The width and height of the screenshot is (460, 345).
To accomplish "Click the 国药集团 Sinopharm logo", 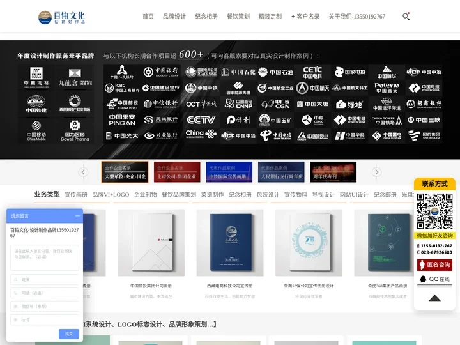I will coord(424,135).
